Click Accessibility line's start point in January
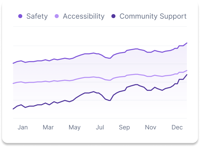 (13, 83)
